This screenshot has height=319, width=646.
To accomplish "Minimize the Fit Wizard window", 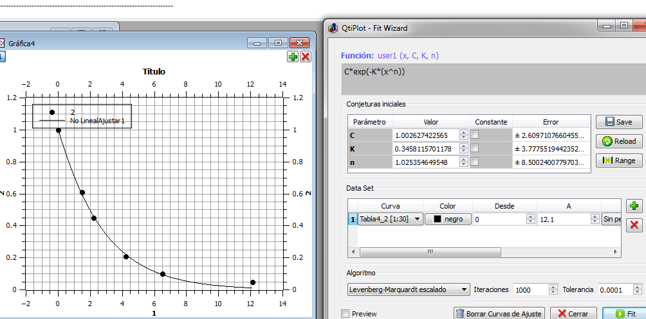I will [607, 26].
